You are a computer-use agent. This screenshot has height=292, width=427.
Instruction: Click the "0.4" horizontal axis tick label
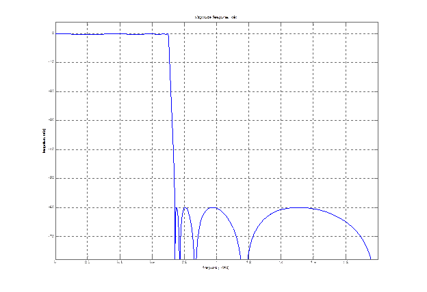(x=120, y=262)
